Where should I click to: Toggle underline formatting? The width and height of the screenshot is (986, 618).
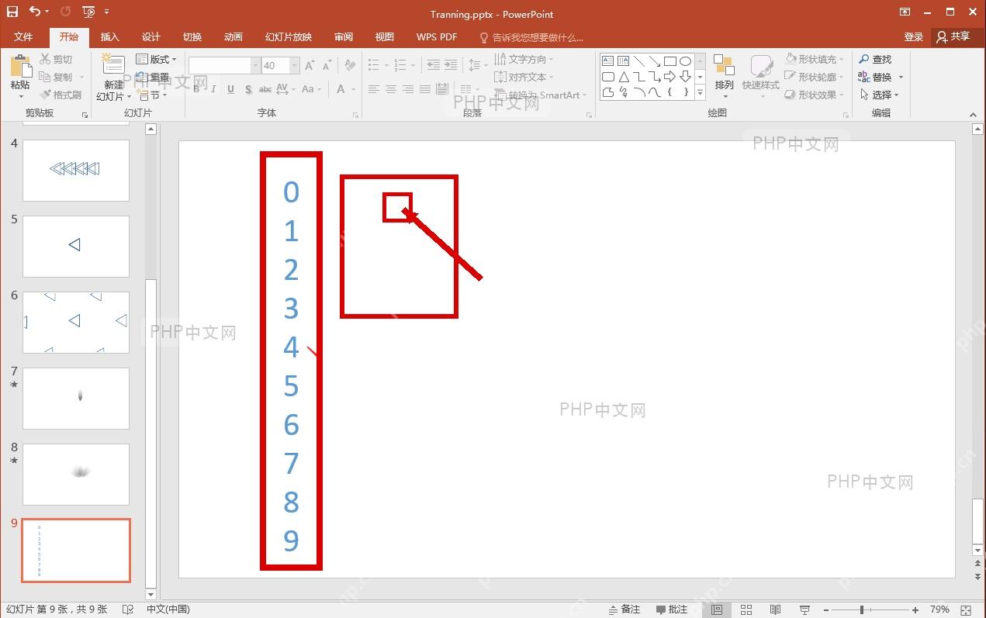pyautogui.click(x=231, y=89)
